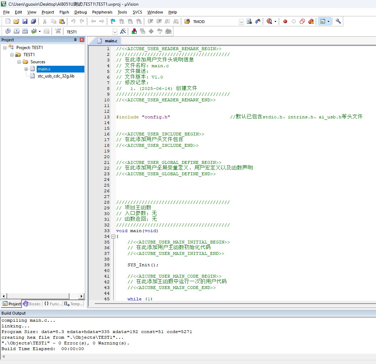Switch to the main.c editor tab

click(108, 41)
